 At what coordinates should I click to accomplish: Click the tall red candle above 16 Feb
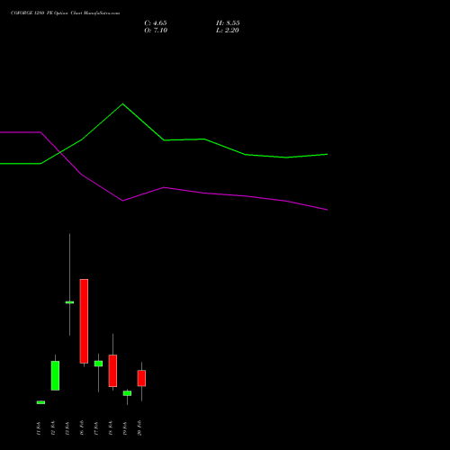click(84, 321)
